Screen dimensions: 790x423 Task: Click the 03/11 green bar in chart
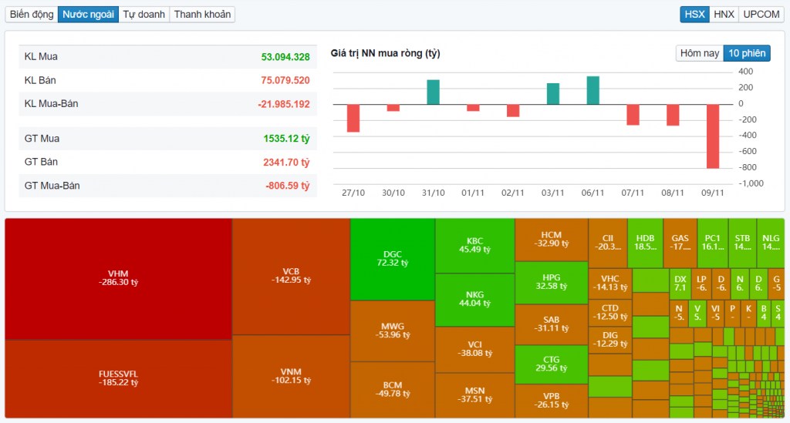click(552, 94)
